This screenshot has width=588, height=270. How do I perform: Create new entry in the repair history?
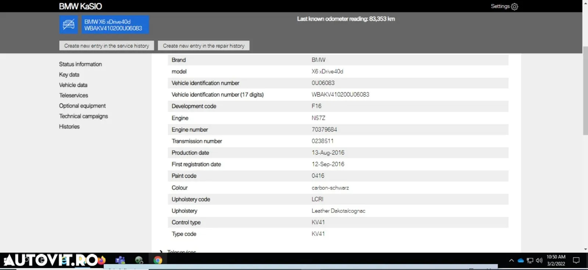coord(204,46)
